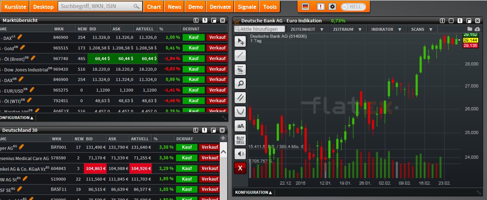This screenshot has width=487, height=200.
Task: Click the chart icon beside Deutsche Bank title
Action: point(237,21)
